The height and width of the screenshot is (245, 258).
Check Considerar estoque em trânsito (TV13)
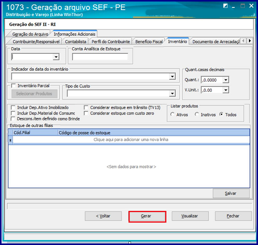pyautogui.click(x=86, y=107)
